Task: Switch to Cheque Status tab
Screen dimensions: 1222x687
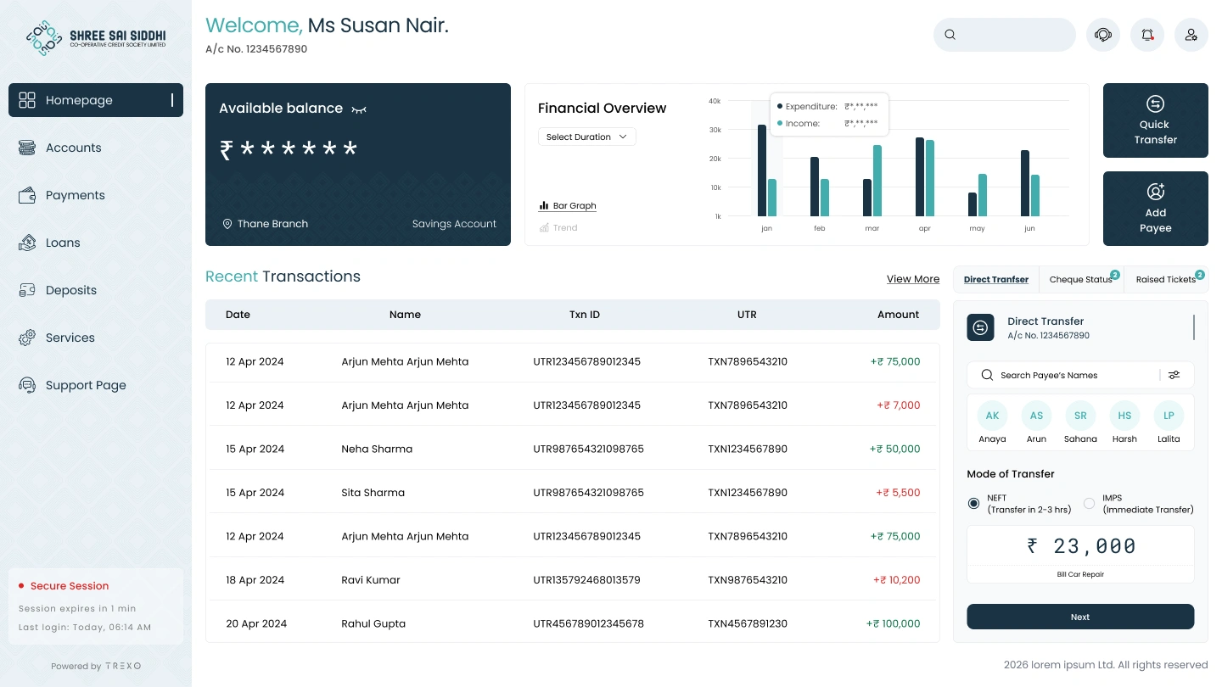Action: [x=1081, y=279]
